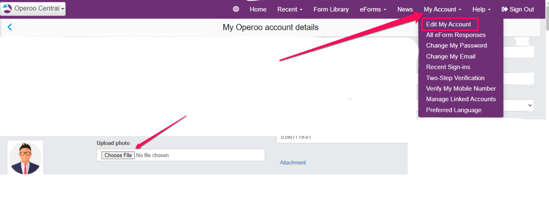This screenshot has height=204, width=549.
Task: Open the Attachment link
Action: click(293, 163)
